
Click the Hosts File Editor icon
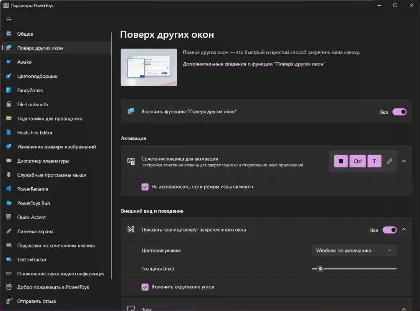point(9,133)
